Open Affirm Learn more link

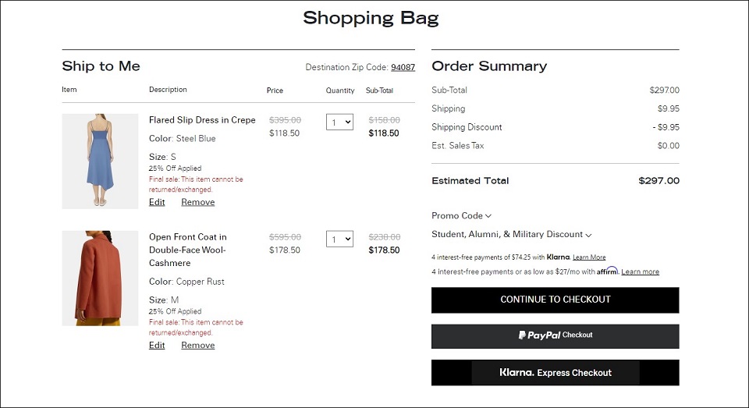tap(640, 271)
